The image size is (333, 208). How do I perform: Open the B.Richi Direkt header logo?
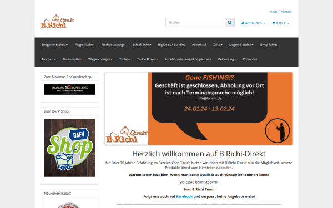(x=57, y=21)
